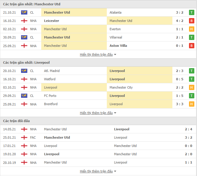Click the Champions League flag on FC Porto row
This screenshot has width=197, height=176.
pyautogui.click(x=24, y=96)
